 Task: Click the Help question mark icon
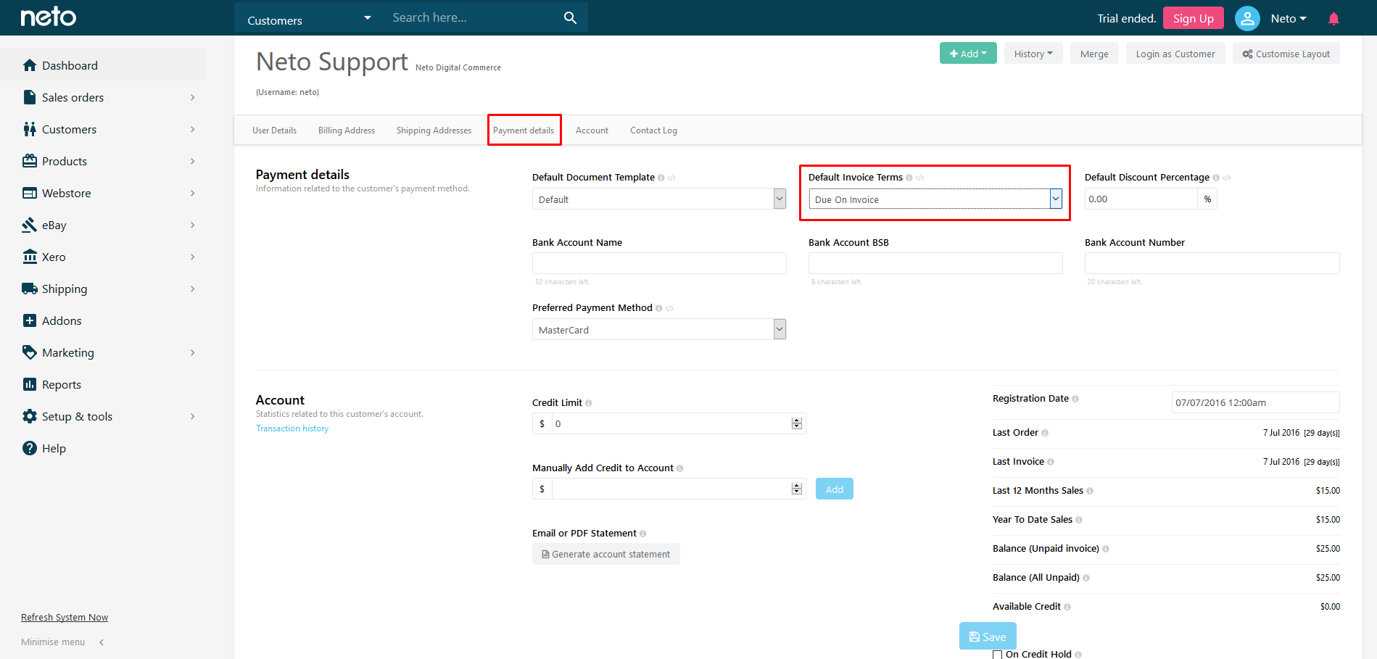pyautogui.click(x=30, y=448)
